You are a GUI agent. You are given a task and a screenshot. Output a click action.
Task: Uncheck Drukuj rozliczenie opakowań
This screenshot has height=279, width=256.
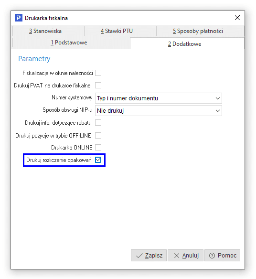click(x=98, y=160)
